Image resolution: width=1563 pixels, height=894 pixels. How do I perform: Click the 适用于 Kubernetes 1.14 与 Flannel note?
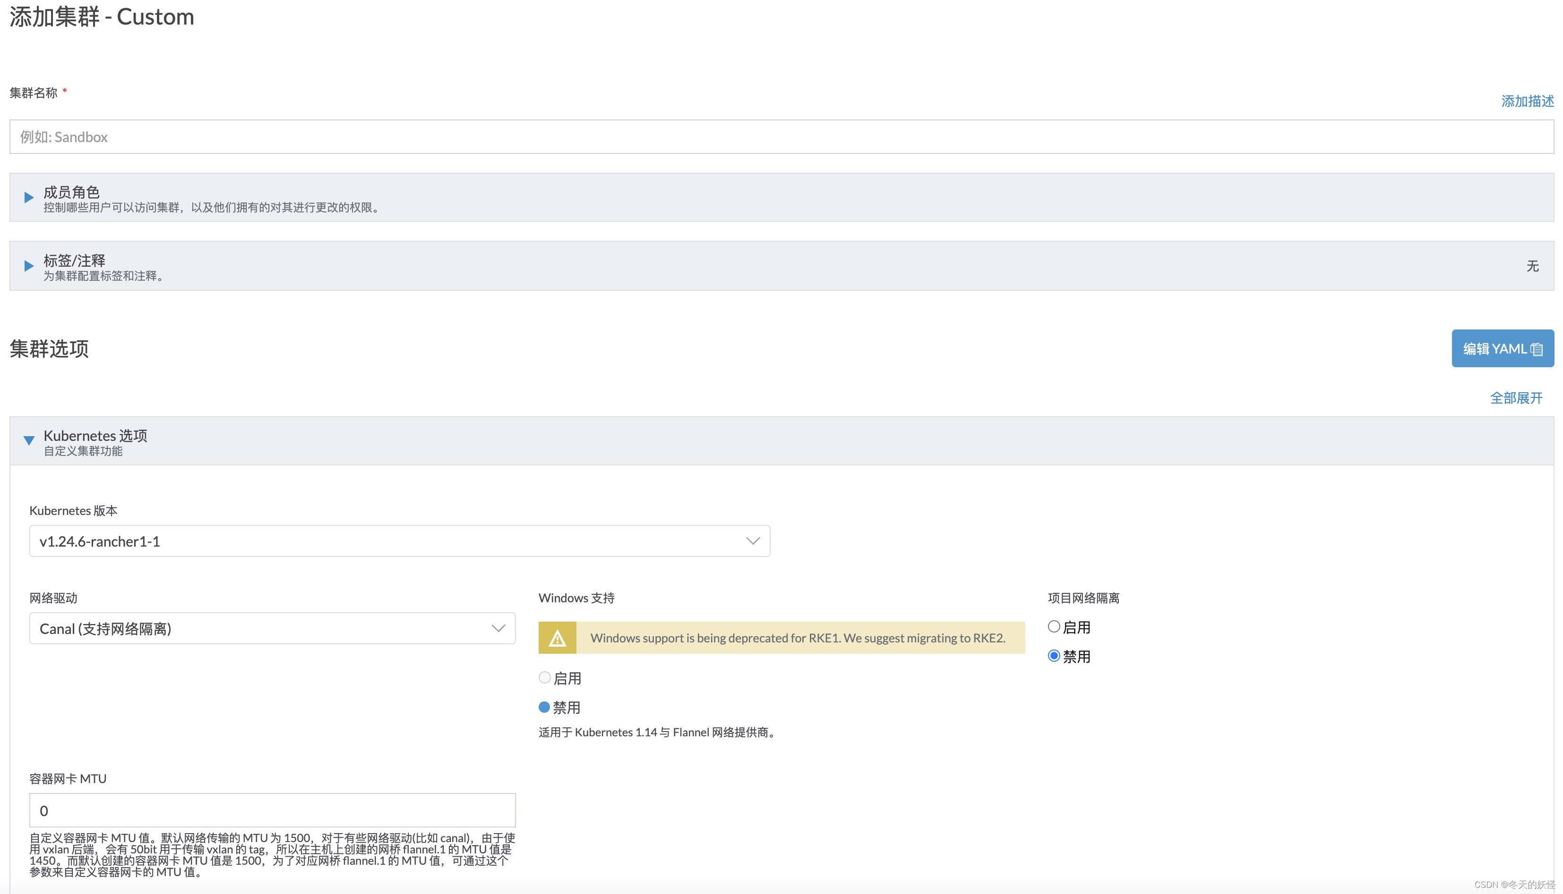pos(658,732)
